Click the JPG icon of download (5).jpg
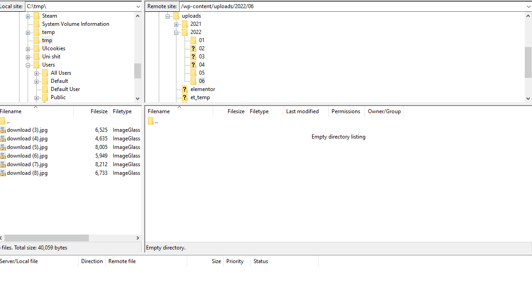This screenshot has width=532, height=288. tap(3, 147)
